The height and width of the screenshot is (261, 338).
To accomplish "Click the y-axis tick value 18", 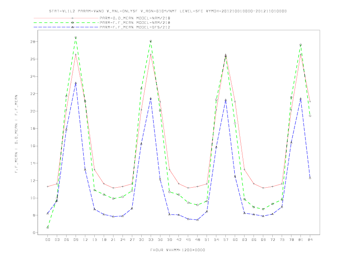I will (x=32, y=128).
